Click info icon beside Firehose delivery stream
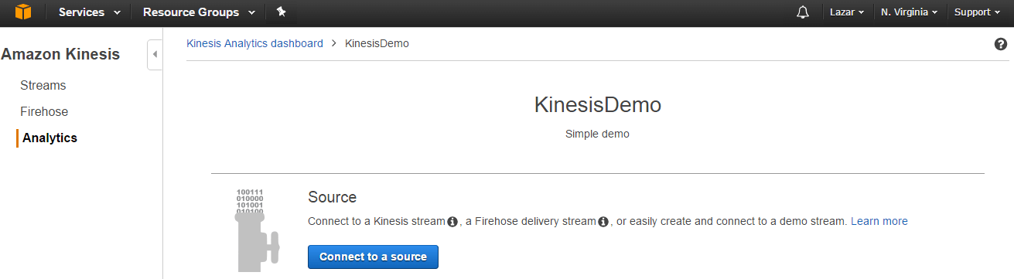 [603, 222]
